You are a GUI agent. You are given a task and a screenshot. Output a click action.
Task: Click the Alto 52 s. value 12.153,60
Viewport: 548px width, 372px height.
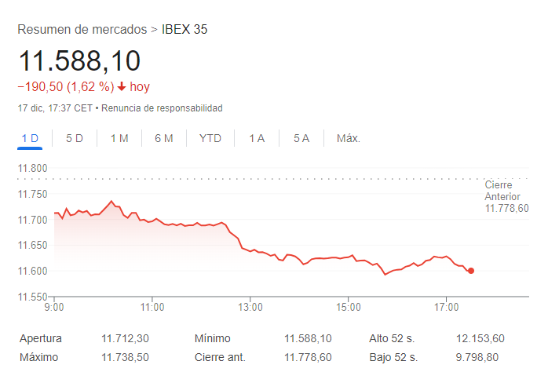[x=480, y=339]
